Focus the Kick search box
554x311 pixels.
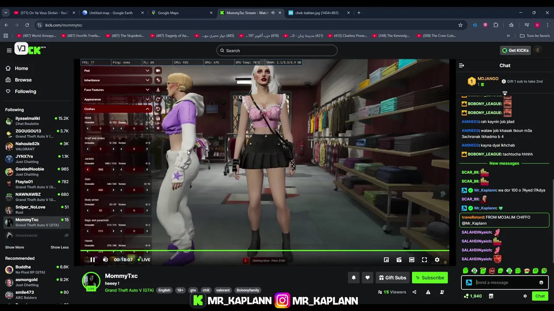277,51
